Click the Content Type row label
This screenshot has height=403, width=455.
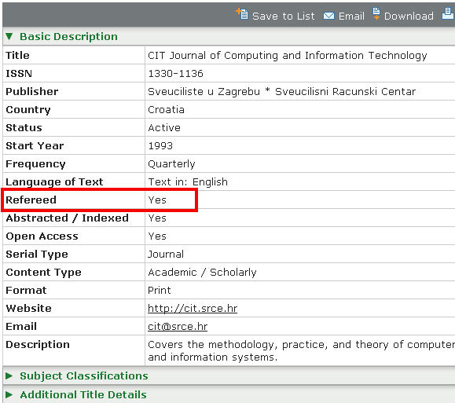pos(43,272)
